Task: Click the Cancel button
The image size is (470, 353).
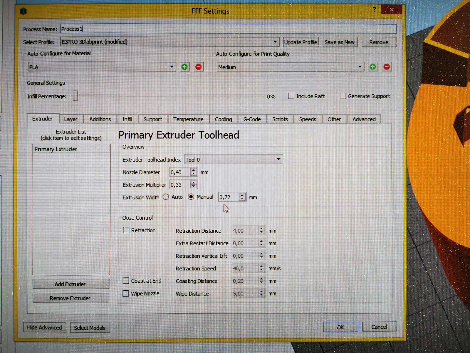Action: [x=379, y=327]
